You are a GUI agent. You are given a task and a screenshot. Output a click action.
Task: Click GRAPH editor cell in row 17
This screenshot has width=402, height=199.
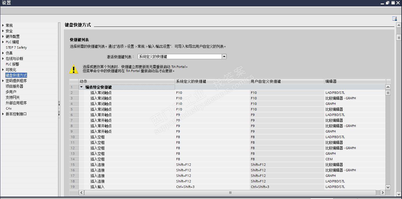tap(355, 176)
